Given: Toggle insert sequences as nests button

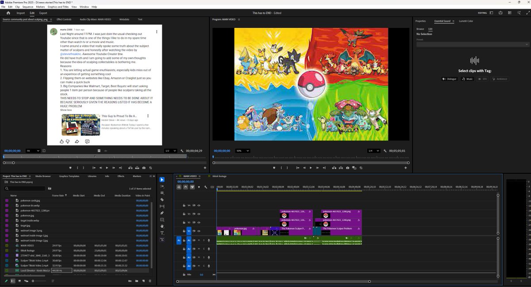Looking at the screenshot, I should 179,187.
